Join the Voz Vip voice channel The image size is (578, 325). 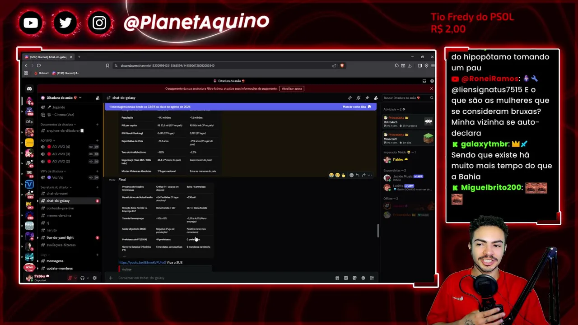tap(70, 177)
